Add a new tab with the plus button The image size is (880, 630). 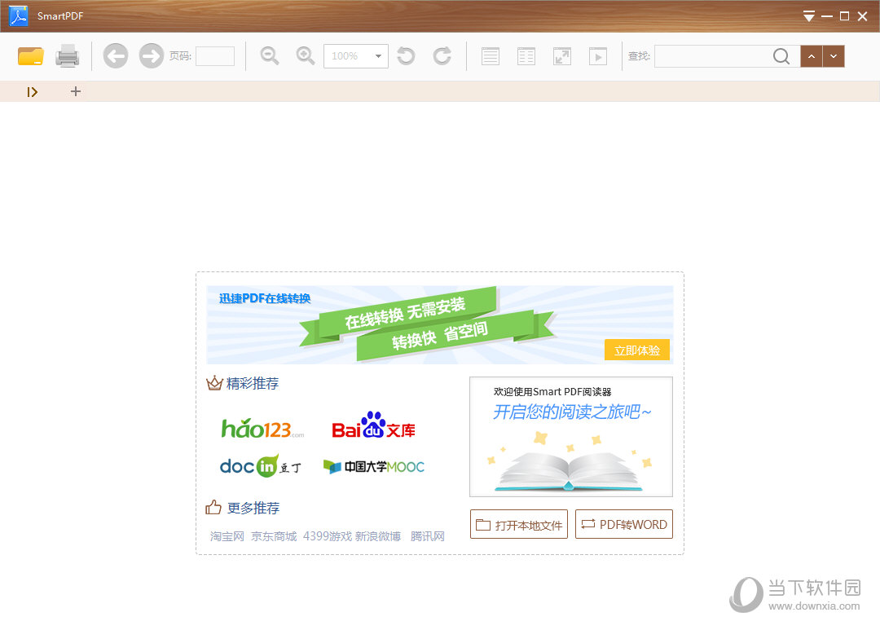click(x=76, y=91)
